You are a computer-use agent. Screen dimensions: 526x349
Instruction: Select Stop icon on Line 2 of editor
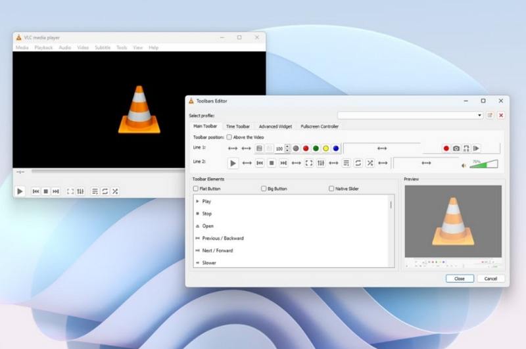point(272,163)
